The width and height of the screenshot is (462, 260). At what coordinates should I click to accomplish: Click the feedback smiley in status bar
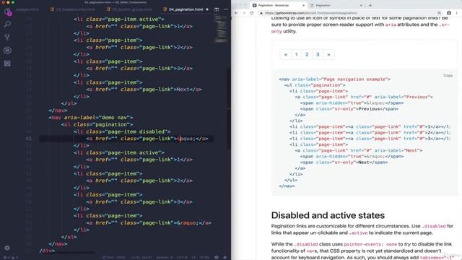coord(217,257)
